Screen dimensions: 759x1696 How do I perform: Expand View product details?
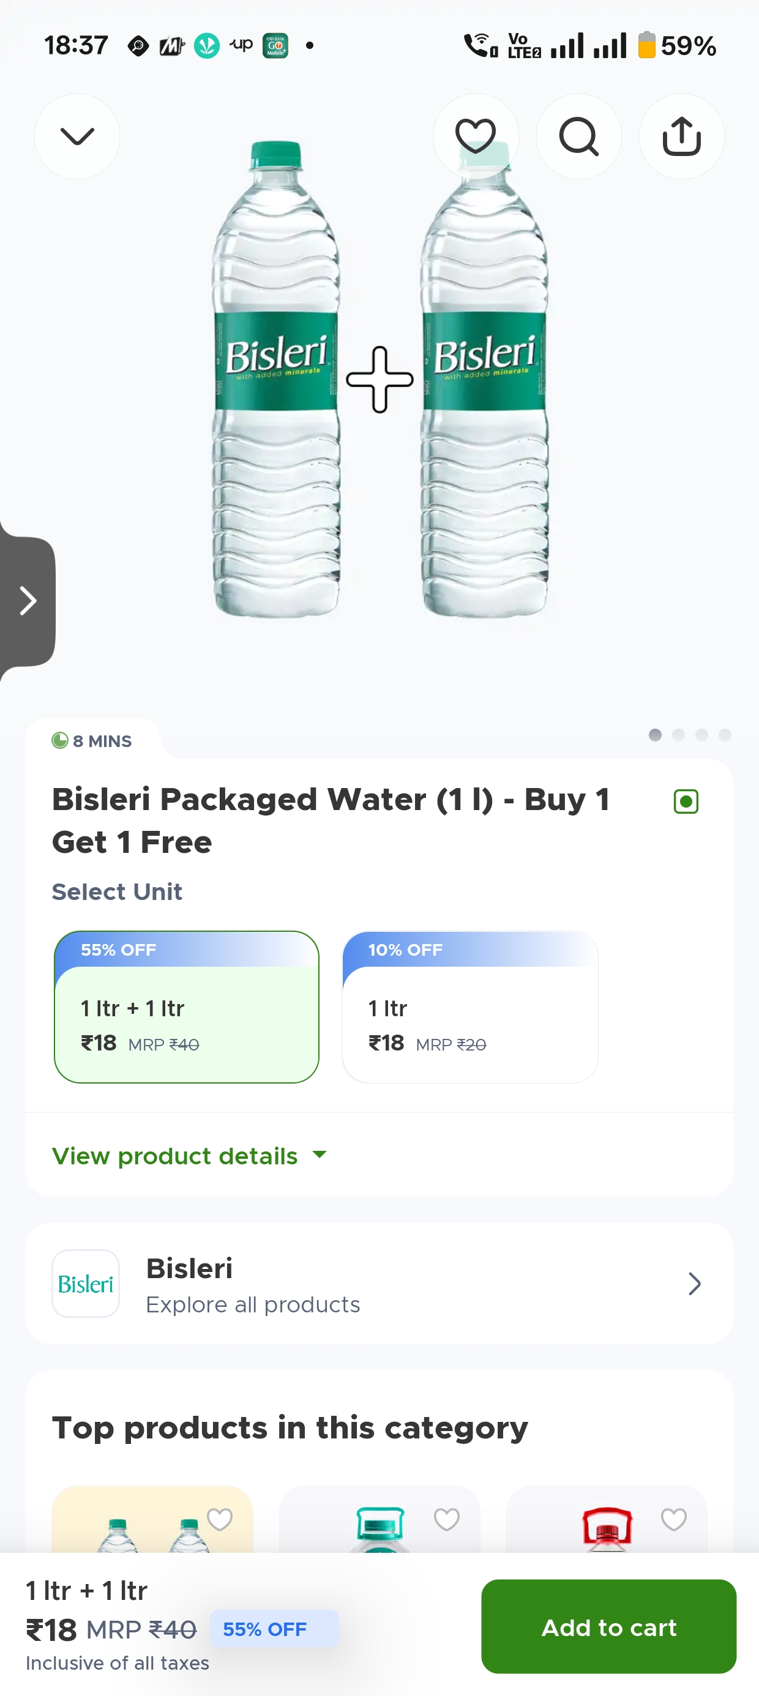189,1156
